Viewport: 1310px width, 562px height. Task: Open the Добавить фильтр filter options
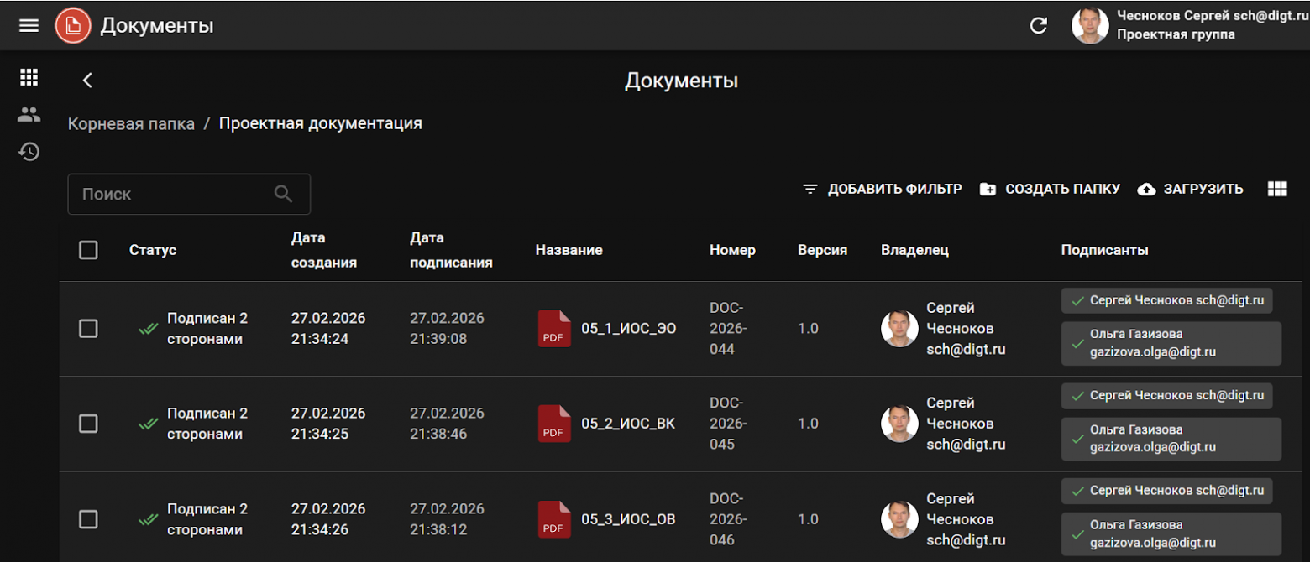pos(882,190)
